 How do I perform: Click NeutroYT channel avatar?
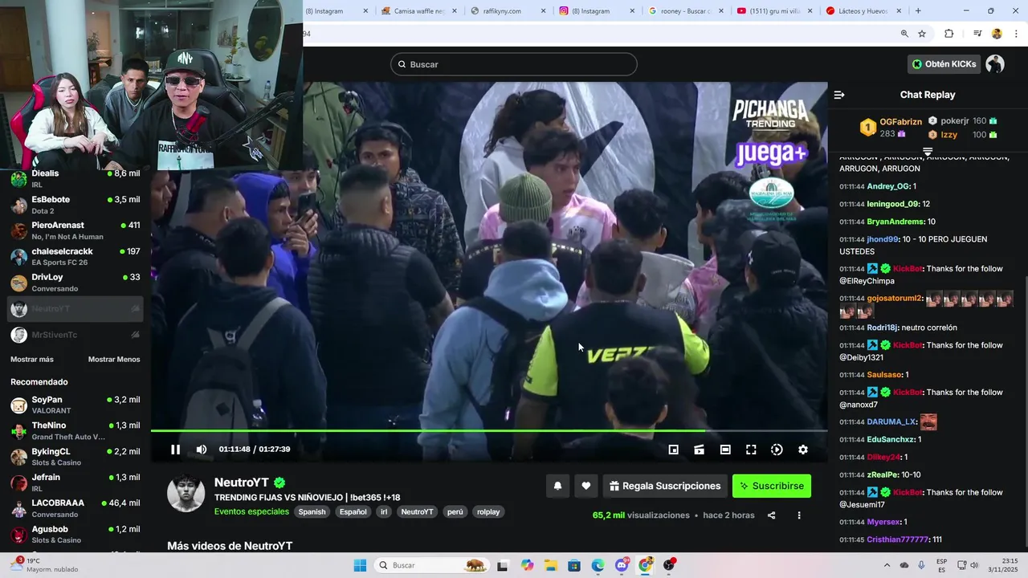pyautogui.click(x=186, y=493)
